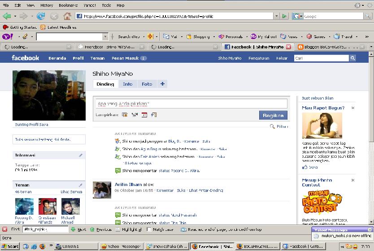Image resolution: width=374 pixels, height=251 pixels.
Task: Reload the page with the refresh icon
Action: [41, 16]
